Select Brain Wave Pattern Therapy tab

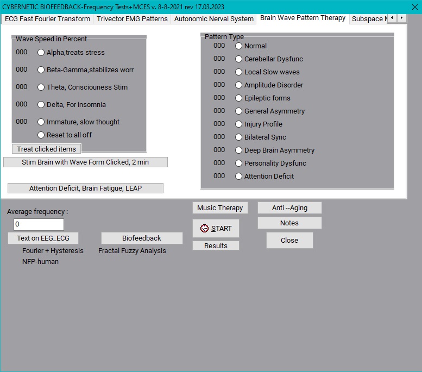point(303,18)
